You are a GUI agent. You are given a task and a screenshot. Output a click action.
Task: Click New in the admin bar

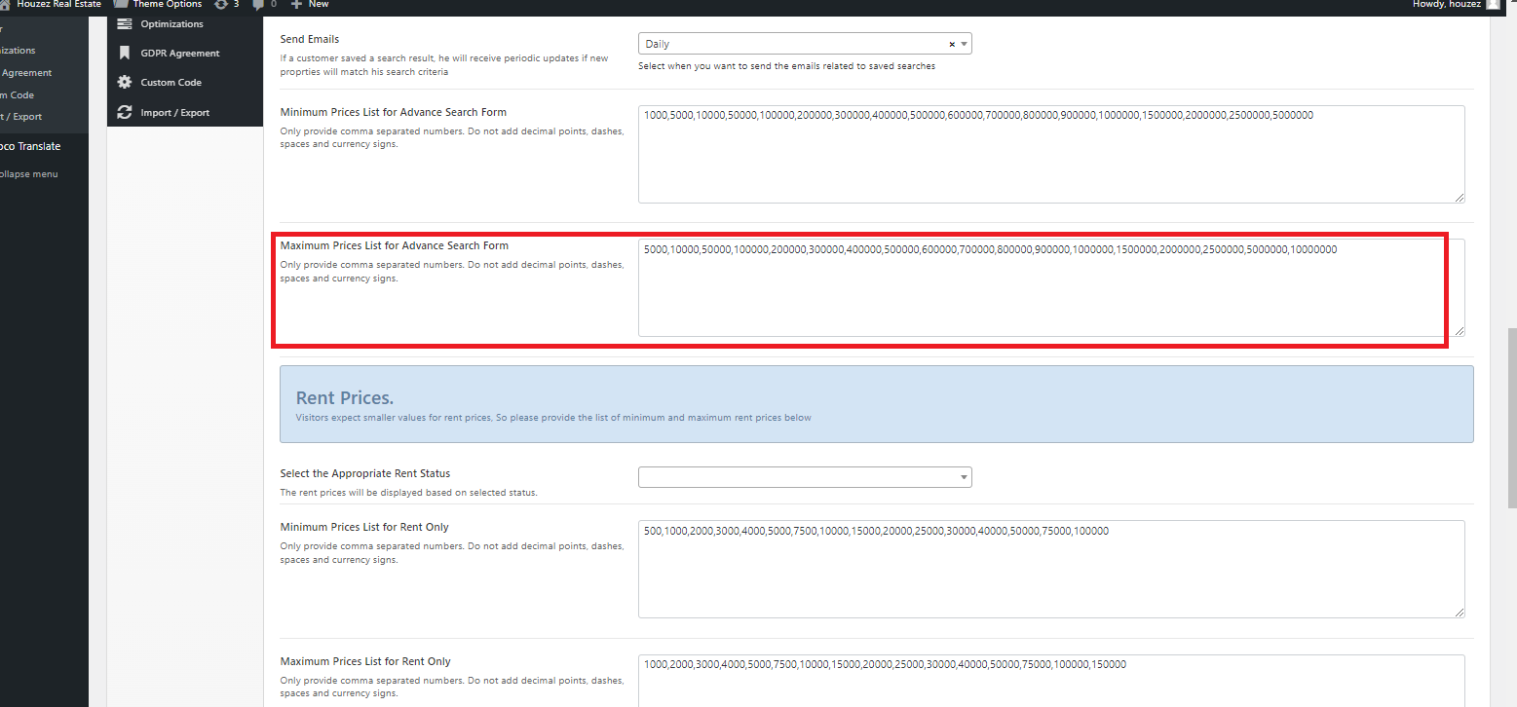[319, 4]
